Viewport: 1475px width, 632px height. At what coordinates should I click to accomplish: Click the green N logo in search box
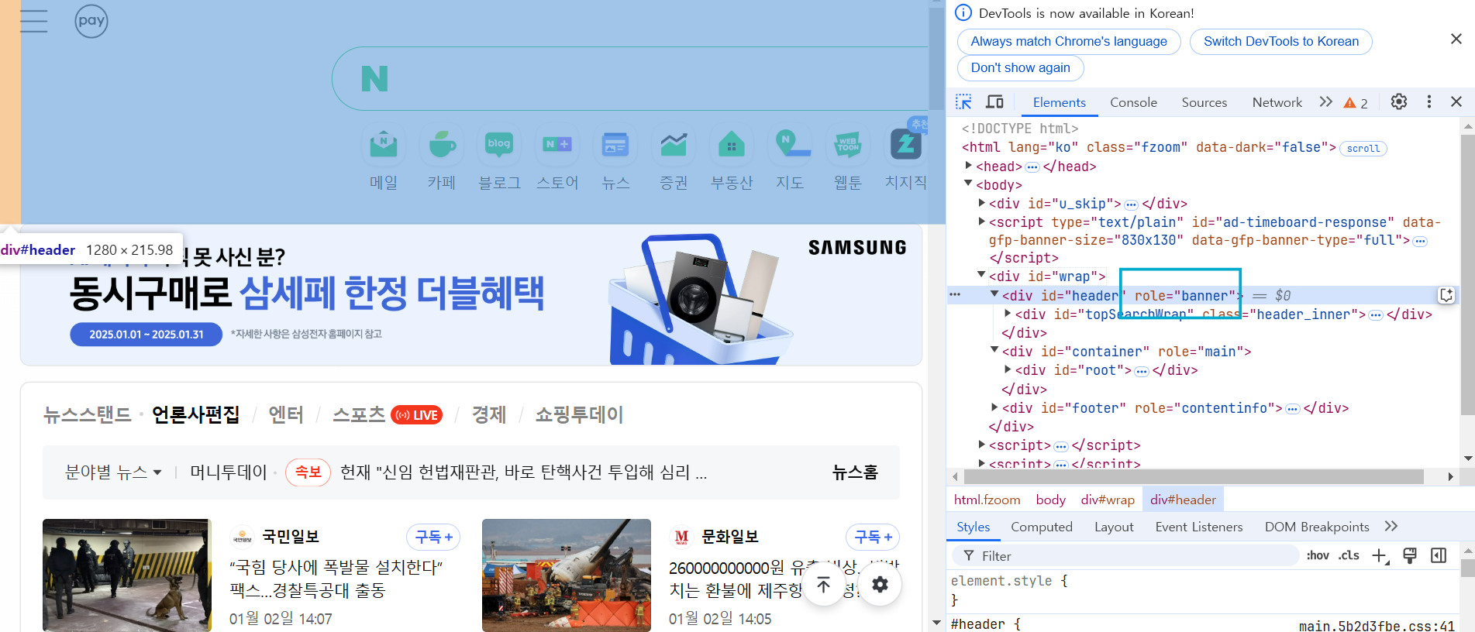(374, 78)
